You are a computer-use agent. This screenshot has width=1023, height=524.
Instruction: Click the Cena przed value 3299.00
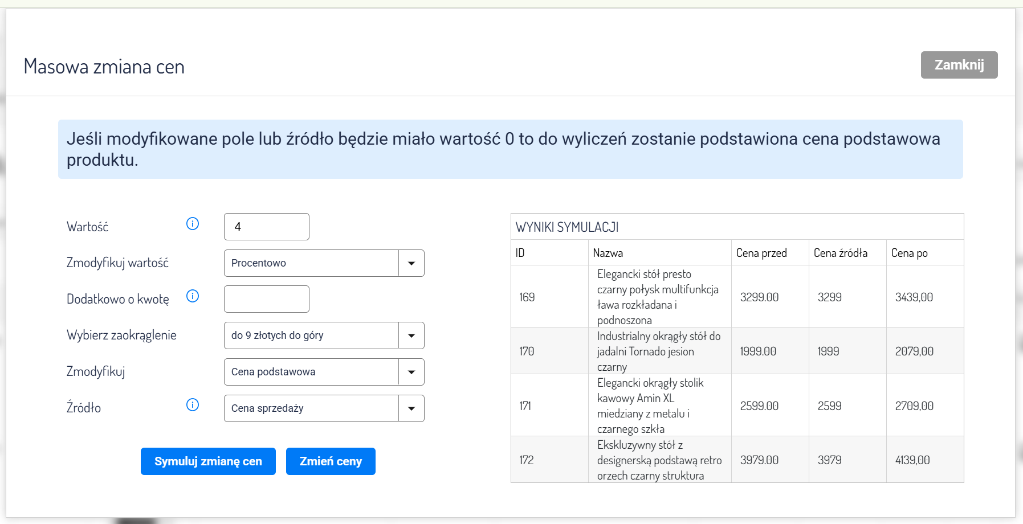coord(759,297)
